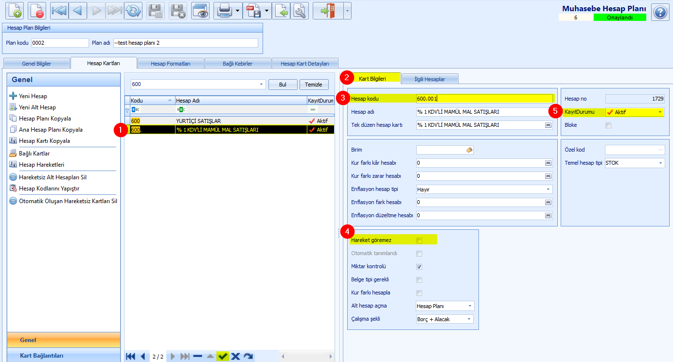Sort by the Hesap Adı column header

240,101
